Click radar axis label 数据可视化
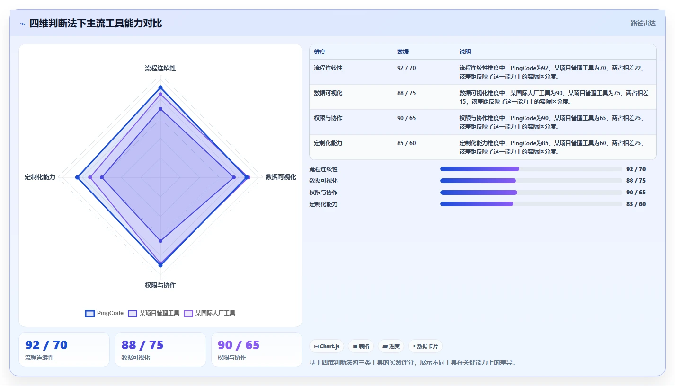 click(x=281, y=177)
